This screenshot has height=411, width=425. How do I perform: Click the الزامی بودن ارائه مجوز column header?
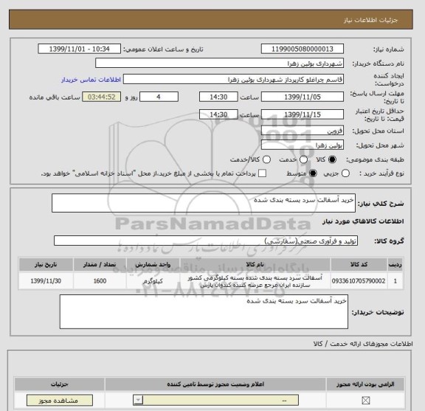point(365,384)
